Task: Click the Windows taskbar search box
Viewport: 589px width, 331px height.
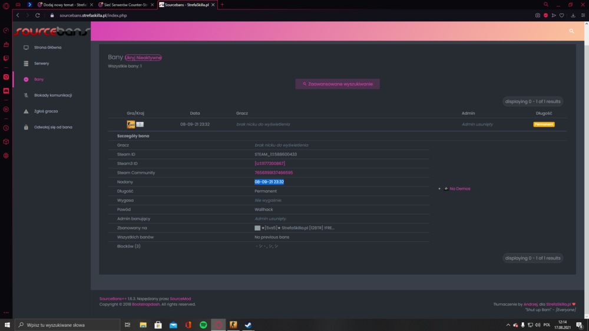Action: (x=68, y=325)
